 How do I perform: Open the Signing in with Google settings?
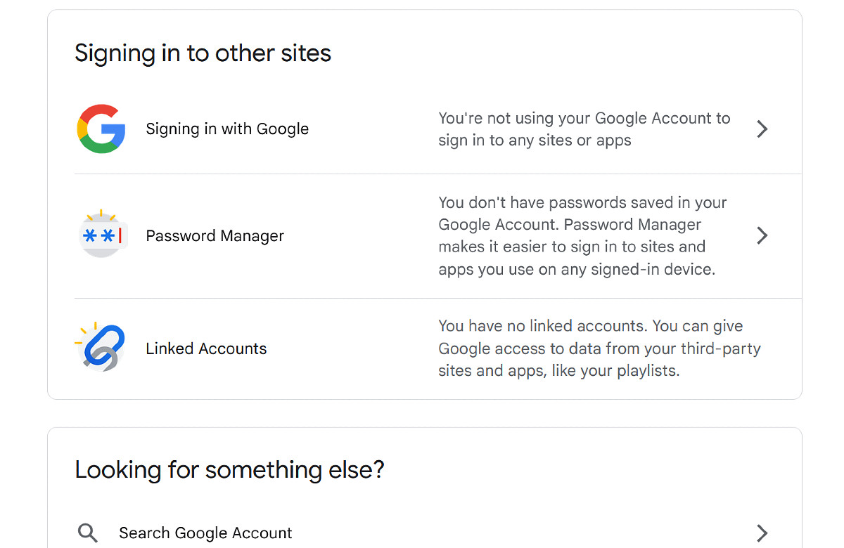pos(226,129)
